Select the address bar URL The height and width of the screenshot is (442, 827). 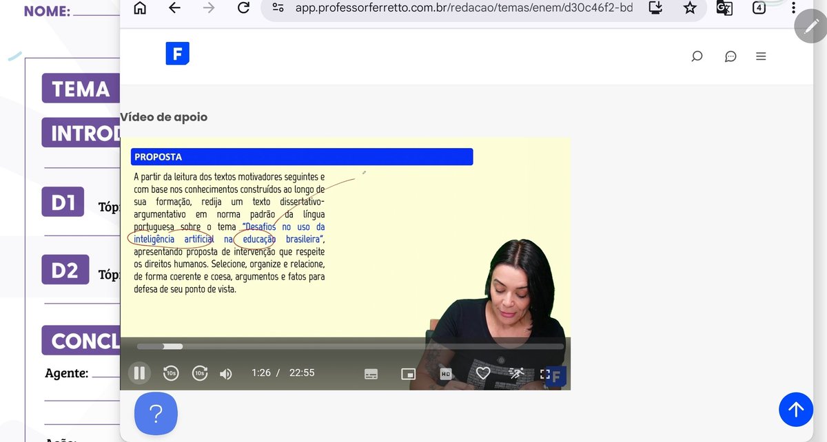coord(464,8)
